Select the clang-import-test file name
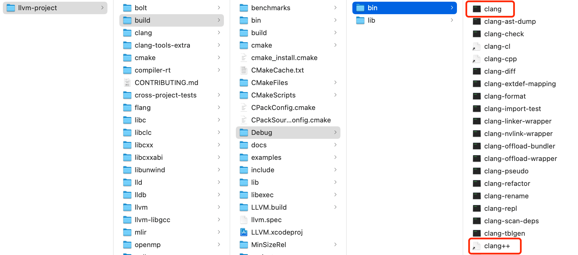578x255 pixels. (x=513, y=109)
